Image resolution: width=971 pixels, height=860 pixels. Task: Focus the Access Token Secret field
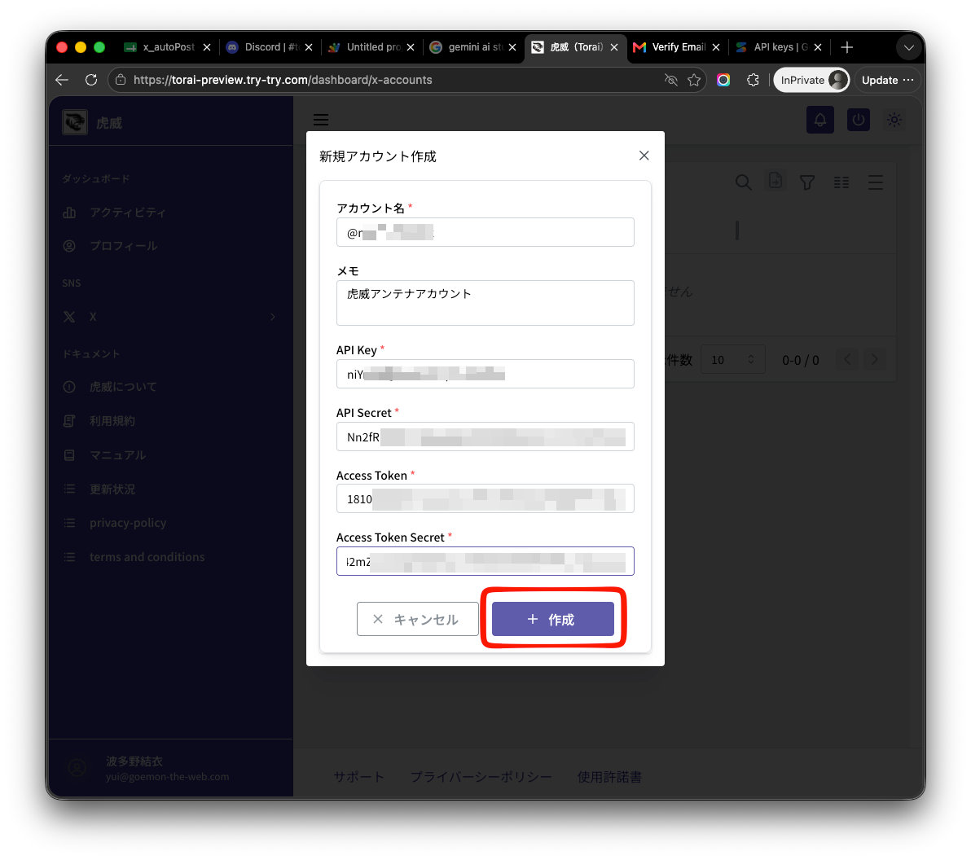click(485, 561)
